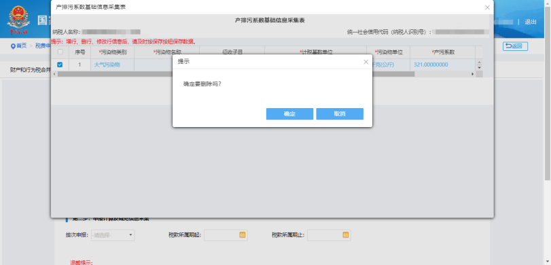Screen dimensions: 551x265
Task: Click the 退出 logout link
Action: point(530,22)
